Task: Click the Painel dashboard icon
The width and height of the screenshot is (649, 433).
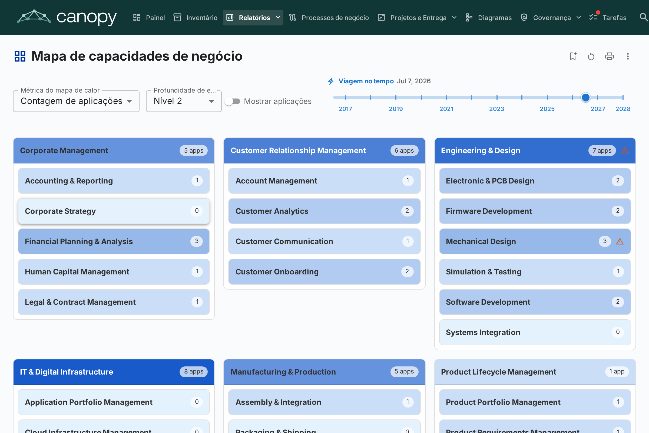Action: click(x=137, y=18)
